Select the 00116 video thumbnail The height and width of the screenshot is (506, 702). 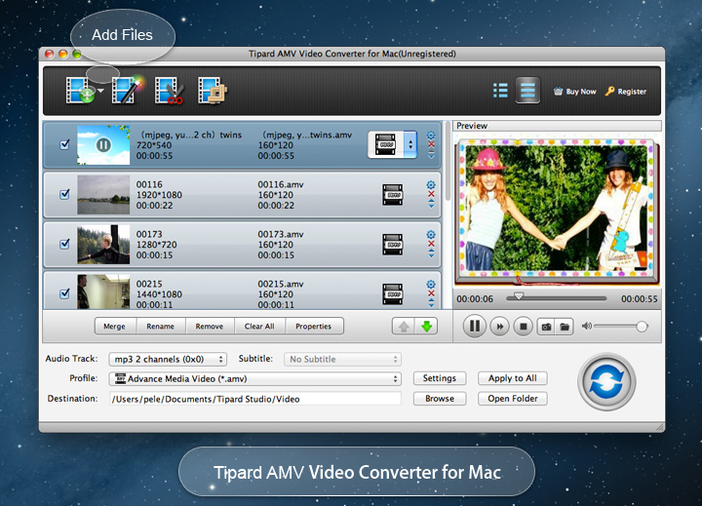click(x=103, y=195)
